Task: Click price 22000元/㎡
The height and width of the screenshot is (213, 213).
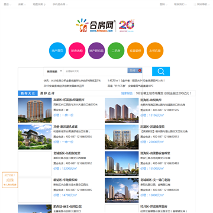Action: click(x=152, y=142)
